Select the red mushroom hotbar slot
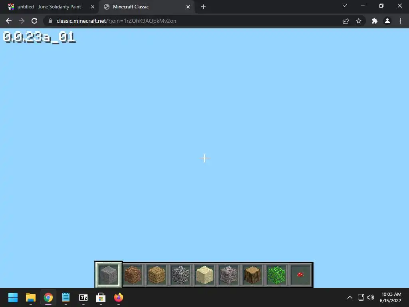This screenshot has width=409, height=307. pyautogui.click(x=300, y=275)
